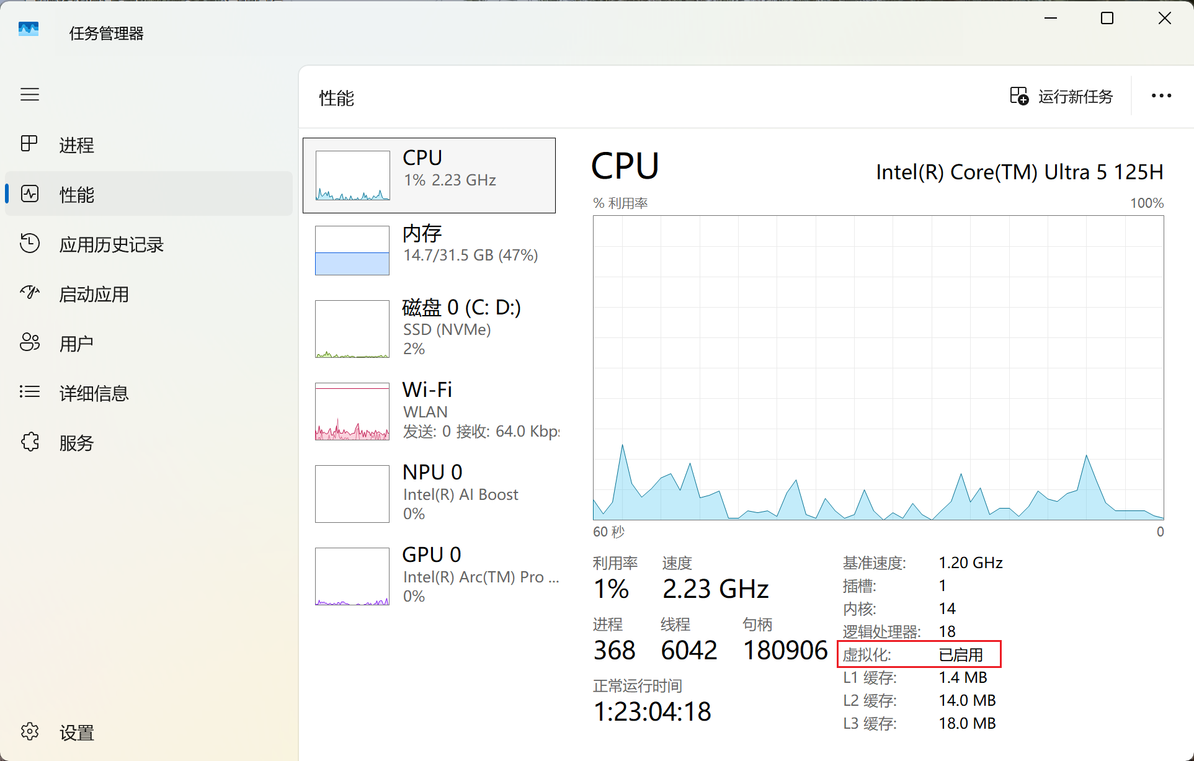Screen dimensions: 1194x761
Task: Maximize the Task Manager window
Action: pos(1107,19)
